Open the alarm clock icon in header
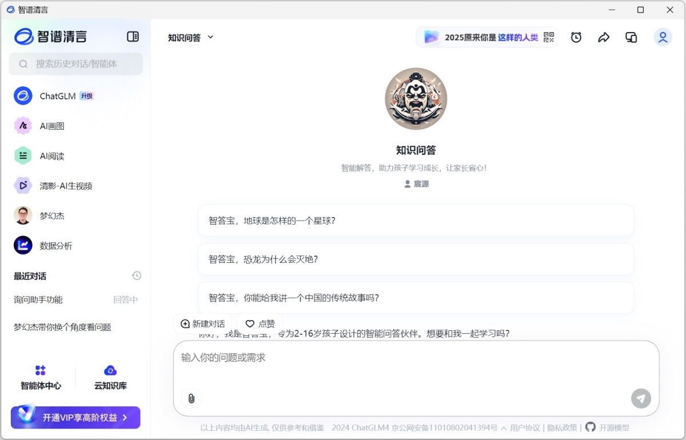This screenshot has height=440, width=686. tap(576, 37)
